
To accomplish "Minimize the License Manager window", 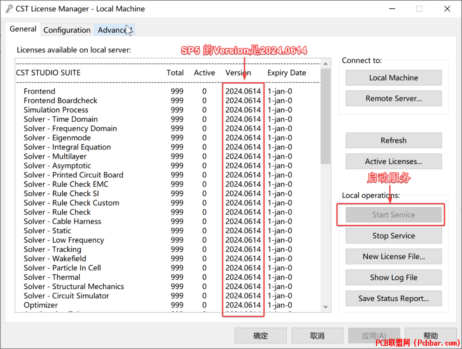I will 392,9.
